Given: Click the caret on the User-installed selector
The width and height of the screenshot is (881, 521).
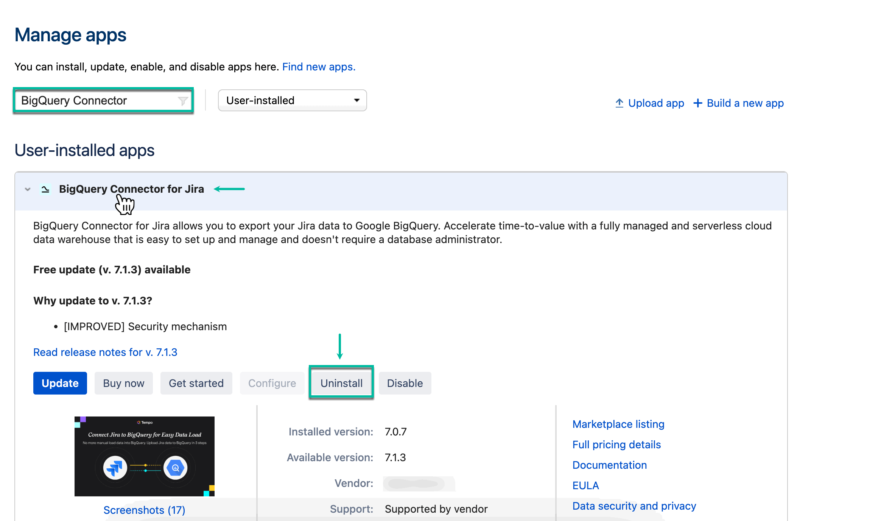Looking at the screenshot, I should tap(356, 100).
